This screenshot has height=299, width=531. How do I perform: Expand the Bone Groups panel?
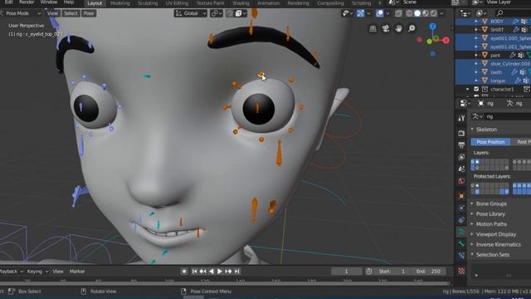point(491,203)
